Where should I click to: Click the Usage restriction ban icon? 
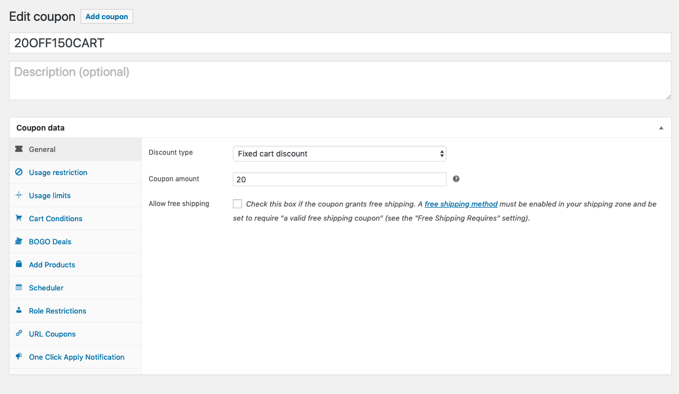tap(19, 172)
